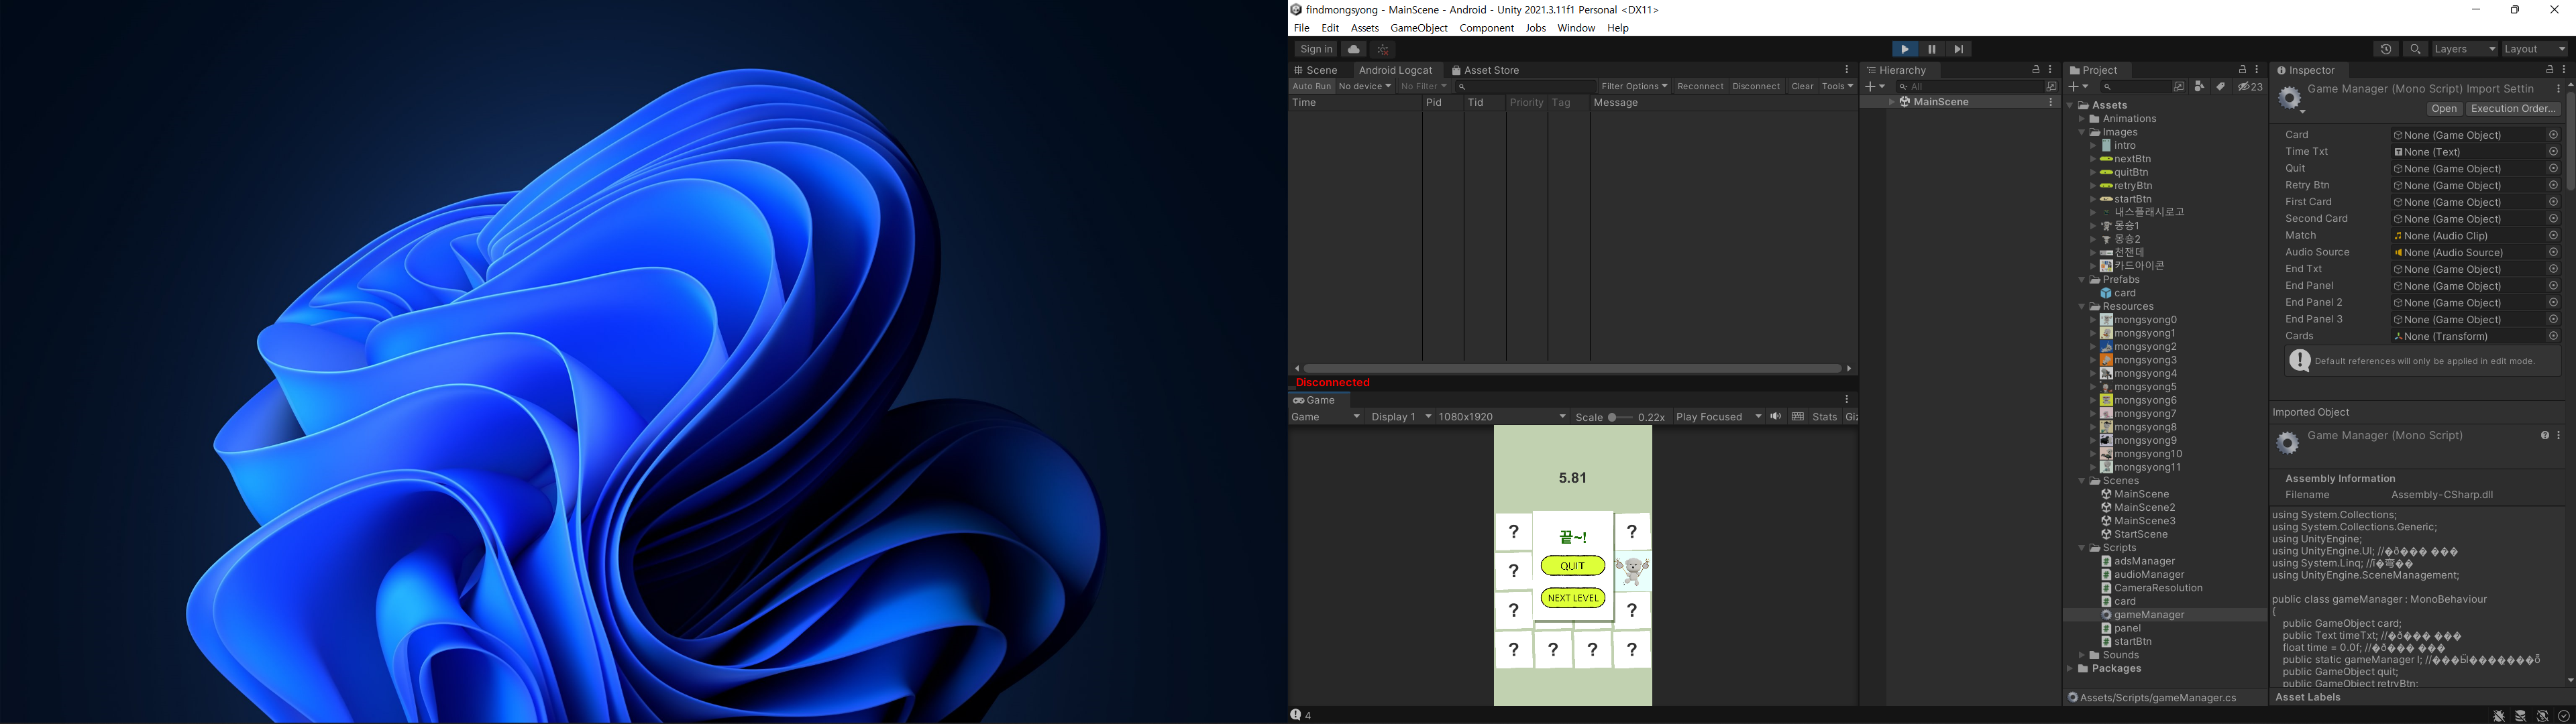
Task: Switch to the Asset Store tab
Action: click(x=1485, y=70)
